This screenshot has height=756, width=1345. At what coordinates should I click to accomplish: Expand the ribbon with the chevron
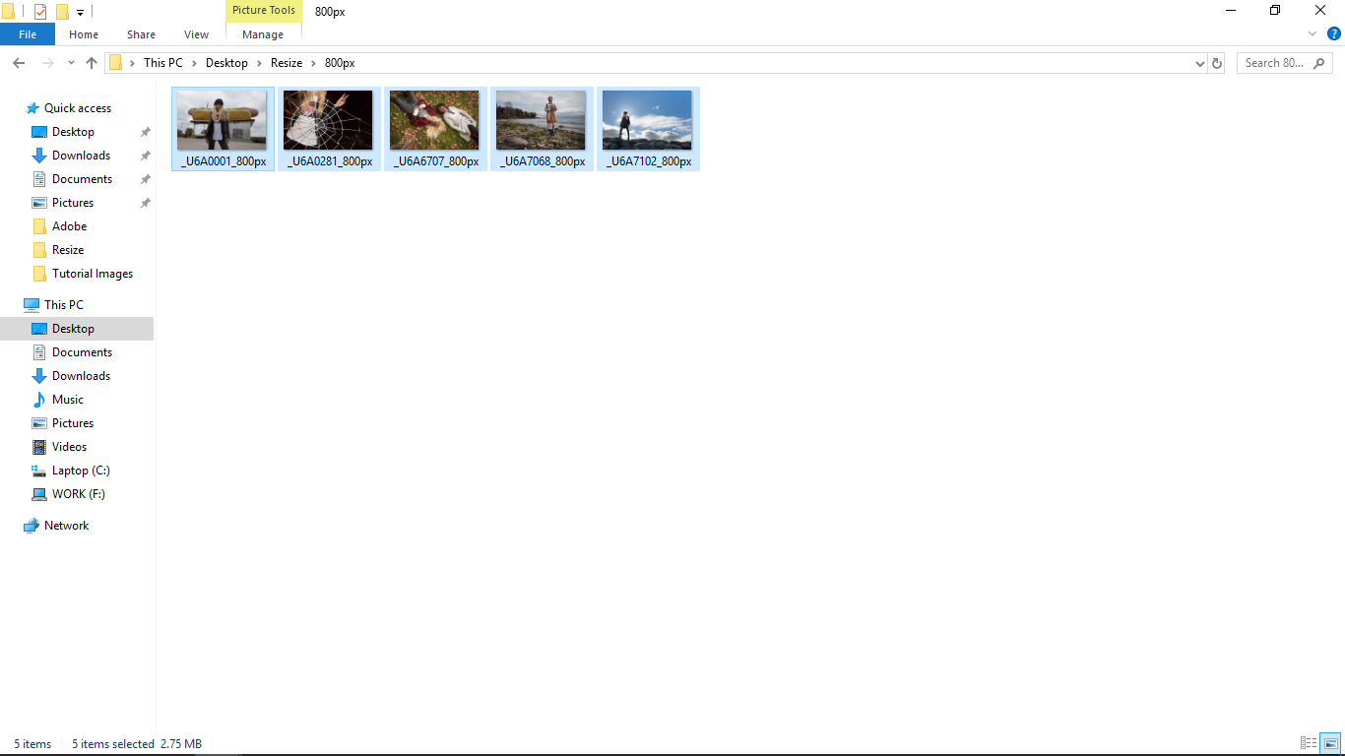click(1312, 33)
